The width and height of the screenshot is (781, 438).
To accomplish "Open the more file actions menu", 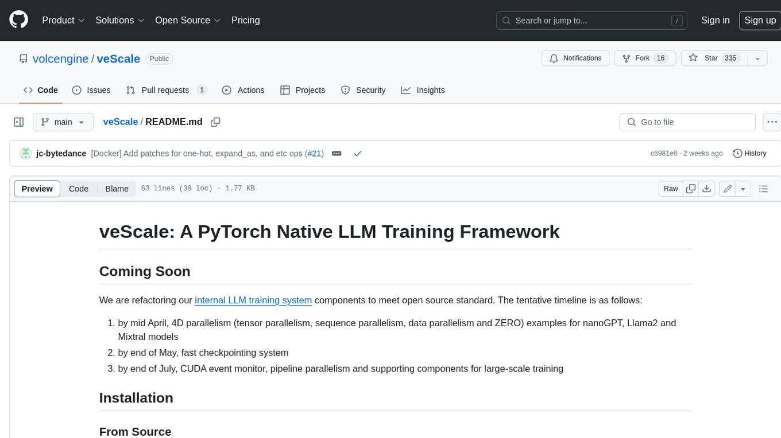I will pyautogui.click(x=772, y=122).
